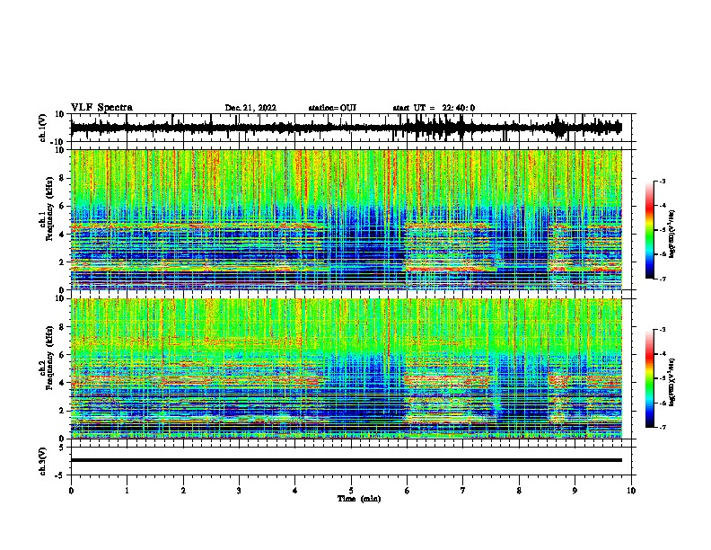Click the ch.2 frequency spectrogram panel
Viewport: 711px width, 550px height.
point(347,368)
